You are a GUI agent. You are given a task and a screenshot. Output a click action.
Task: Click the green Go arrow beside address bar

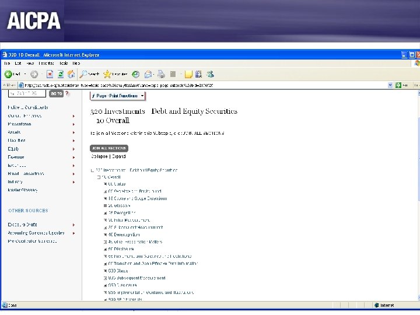pos(398,85)
